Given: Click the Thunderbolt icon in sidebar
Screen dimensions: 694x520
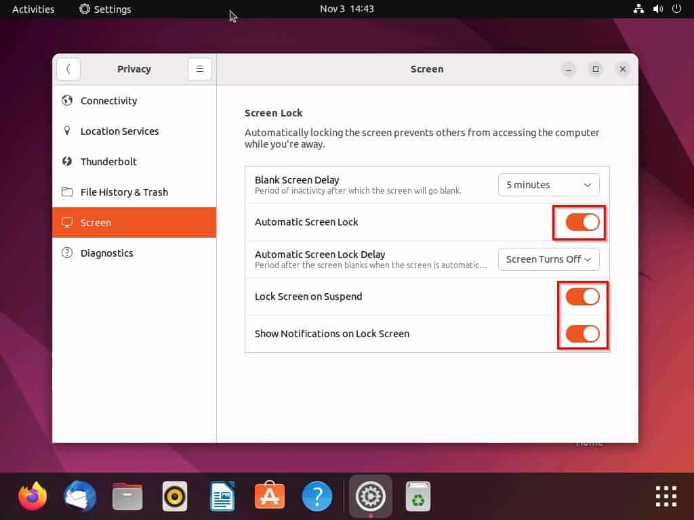Looking at the screenshot, I should (x=67, y=161).
